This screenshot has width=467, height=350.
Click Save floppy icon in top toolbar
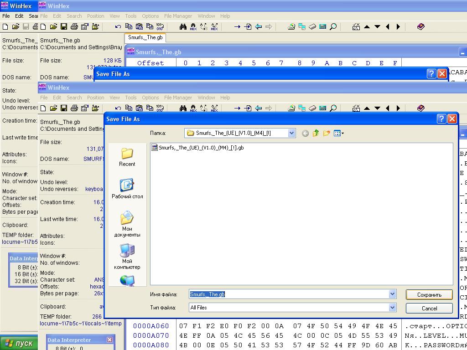click(x=64, y=27)
